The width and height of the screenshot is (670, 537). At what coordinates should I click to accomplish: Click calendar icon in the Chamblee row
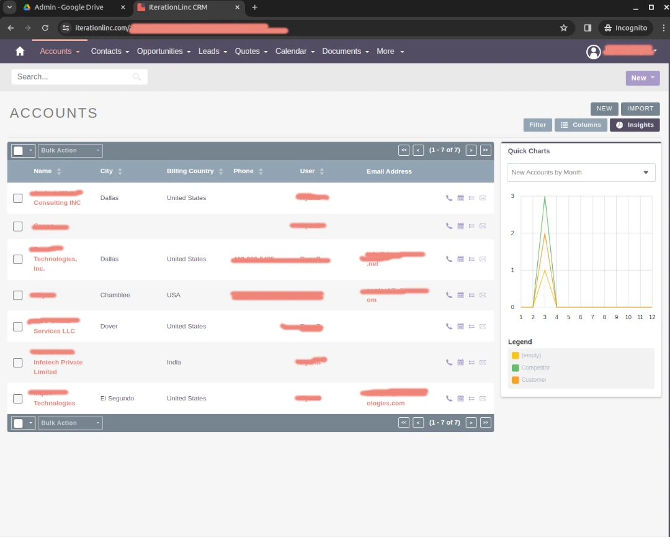[x=460, y=295]
